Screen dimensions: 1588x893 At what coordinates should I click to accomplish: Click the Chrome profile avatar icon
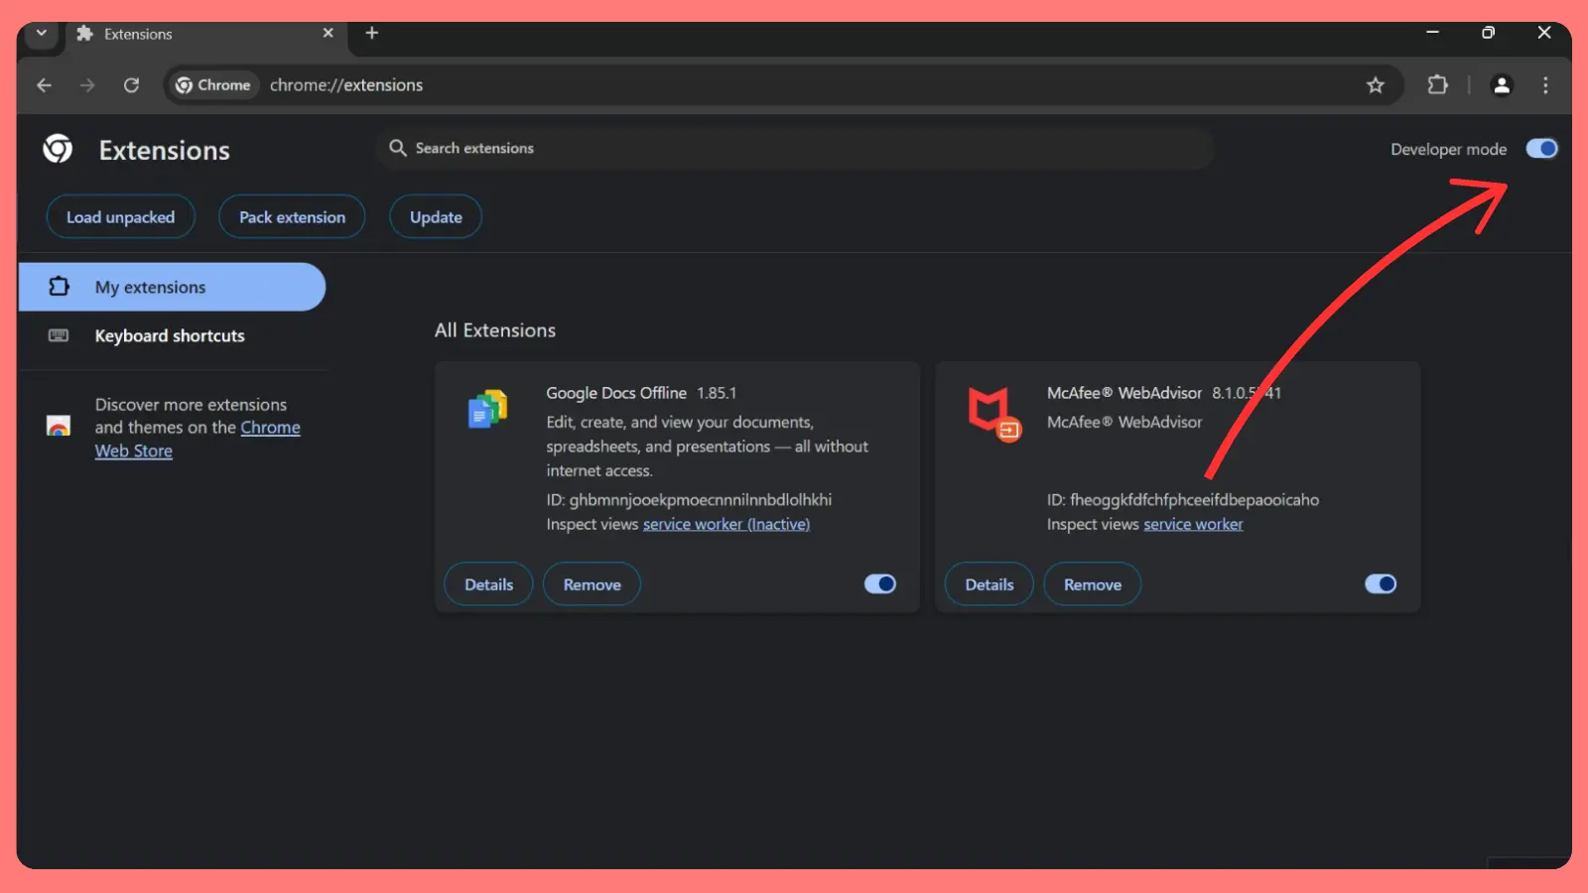1501,85
